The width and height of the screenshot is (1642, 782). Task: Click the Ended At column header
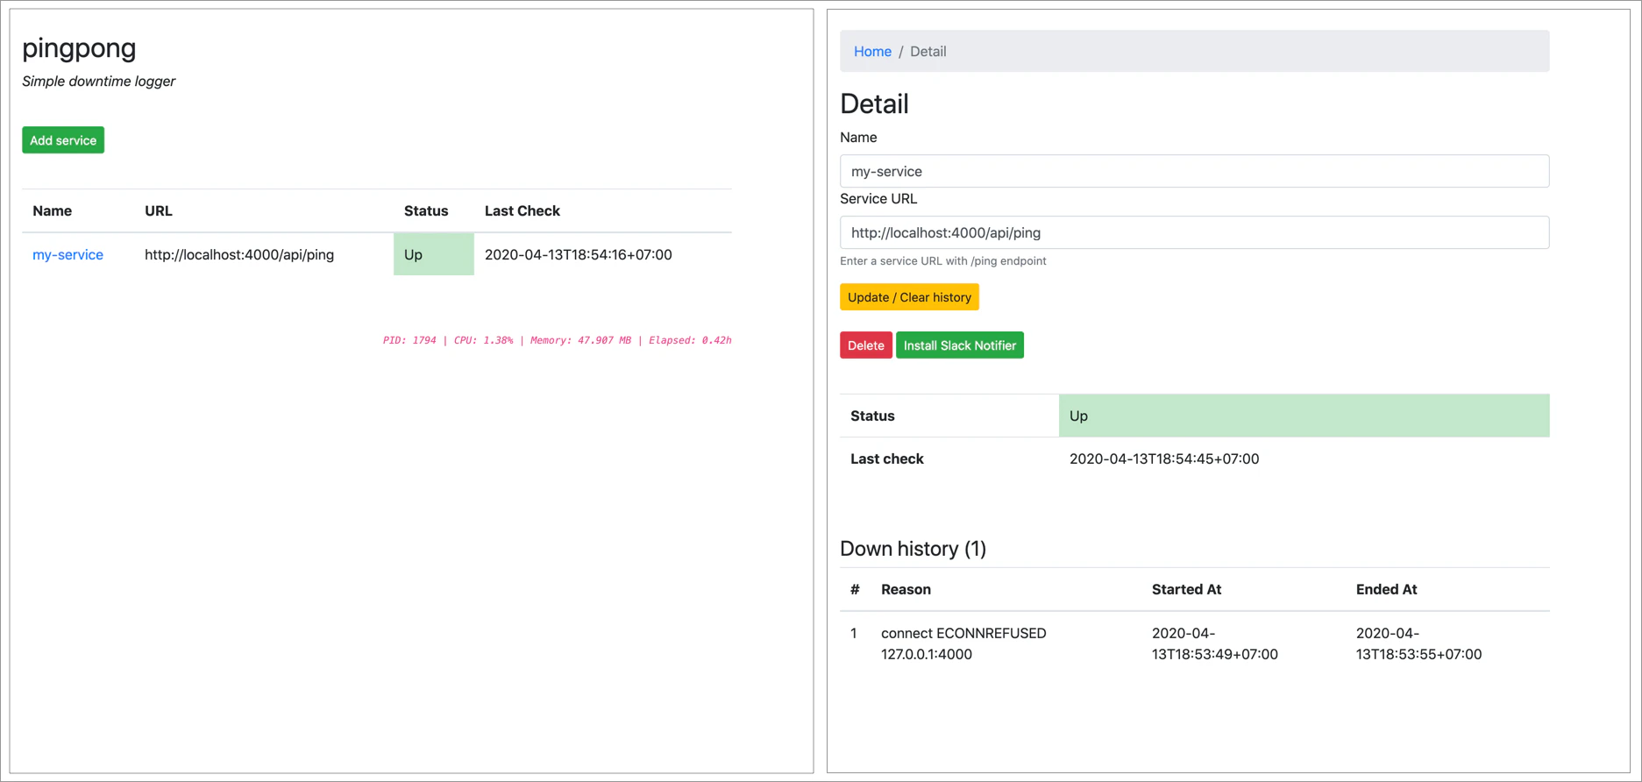pos(1386,589)
